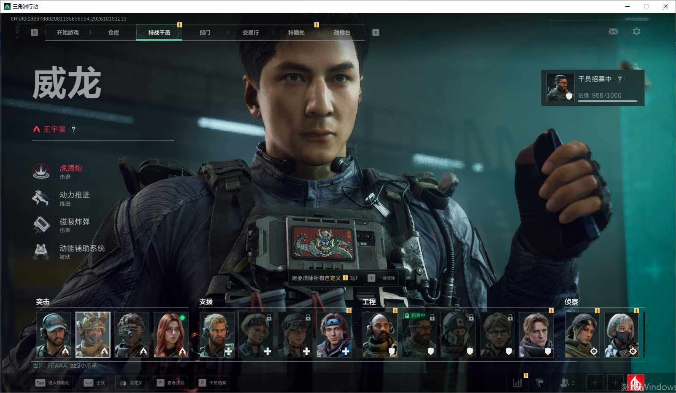The image size is (676, 393).
Task: Switch to the 开始游戏 tab
Action: [x=68, y=32]
